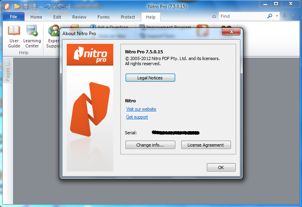
Task: Redo the last action
Action: (61, 7)
